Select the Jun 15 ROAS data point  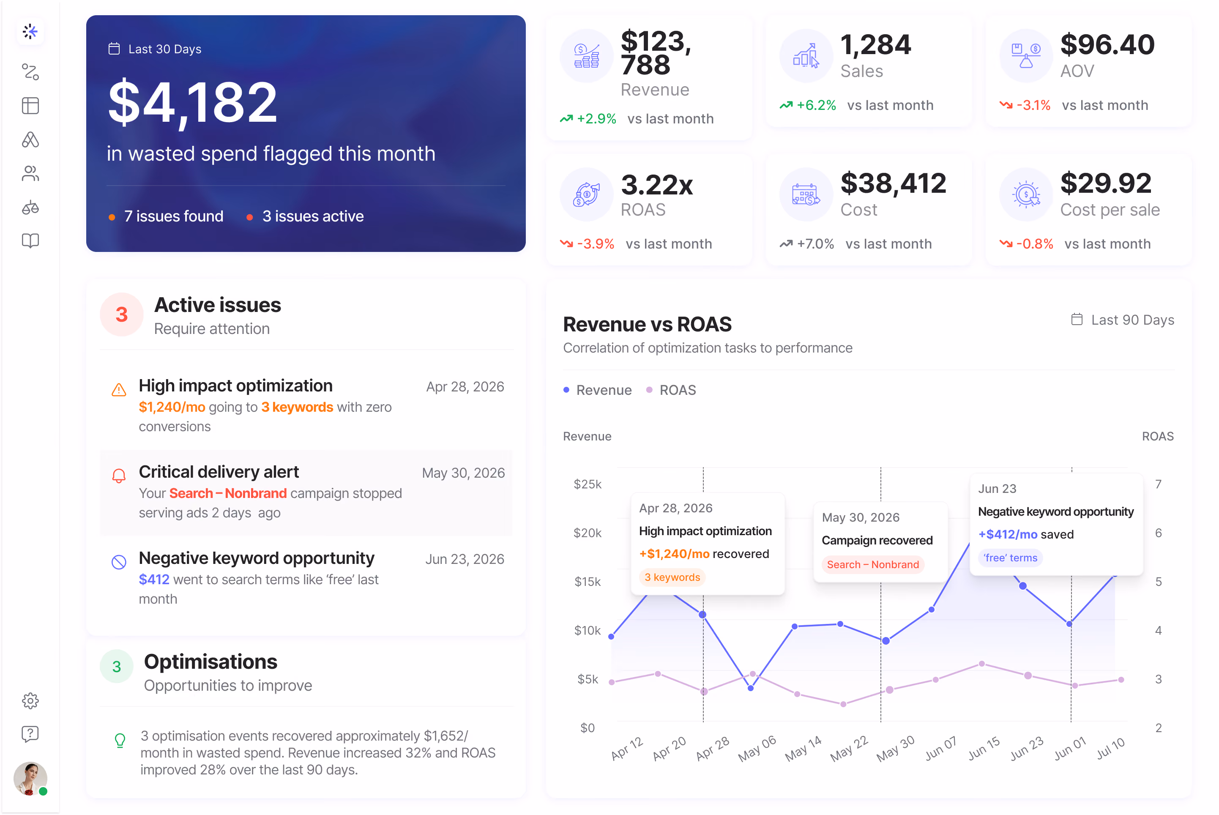[981, 664]
